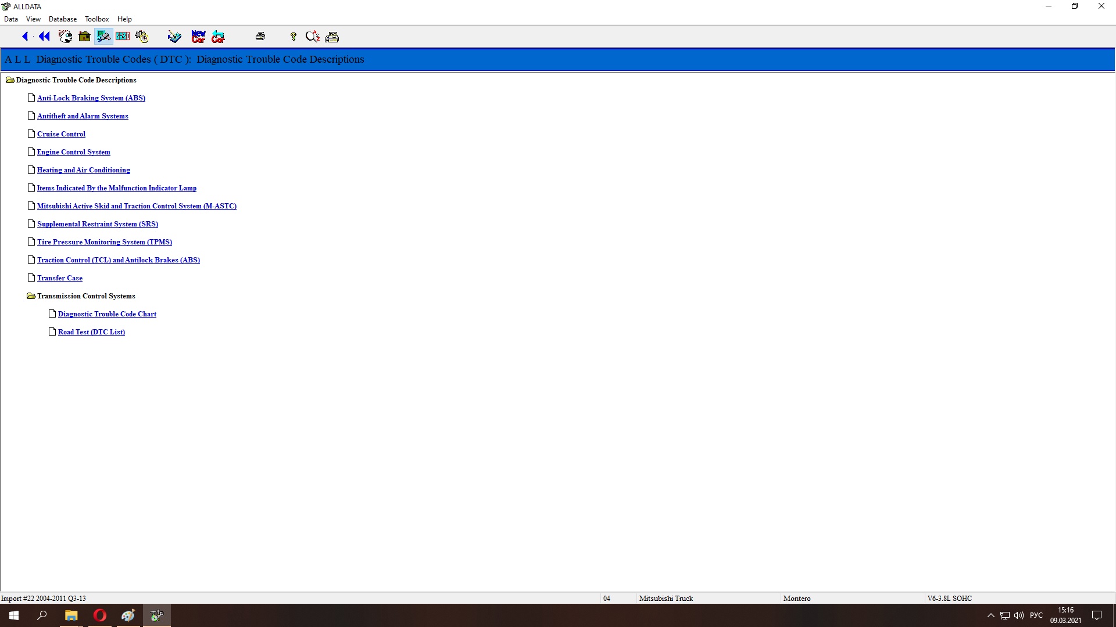The width and height of the screenshot is (1116, 627).
Task: Open Supplemental Restraint System (SRS) link
Action: (x=97, y=224)
